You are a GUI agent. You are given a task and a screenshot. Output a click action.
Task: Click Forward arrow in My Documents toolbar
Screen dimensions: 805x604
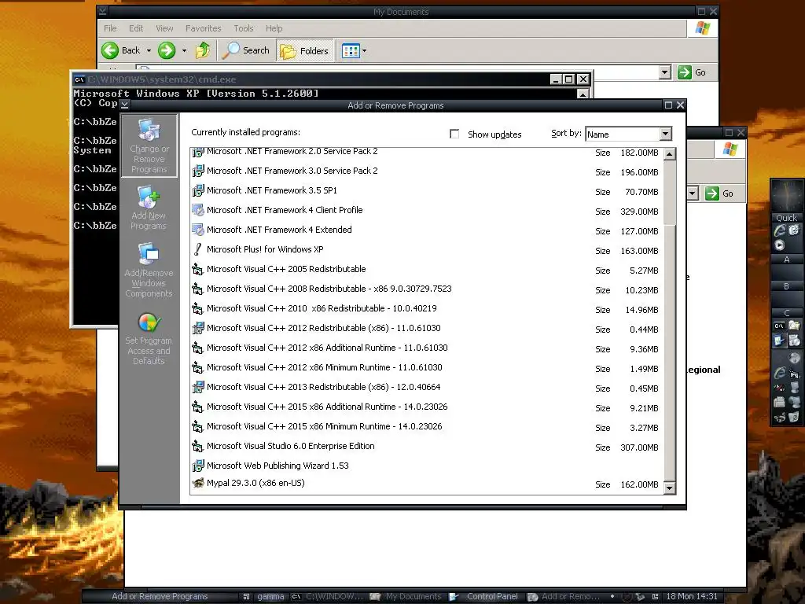[167, 50]
